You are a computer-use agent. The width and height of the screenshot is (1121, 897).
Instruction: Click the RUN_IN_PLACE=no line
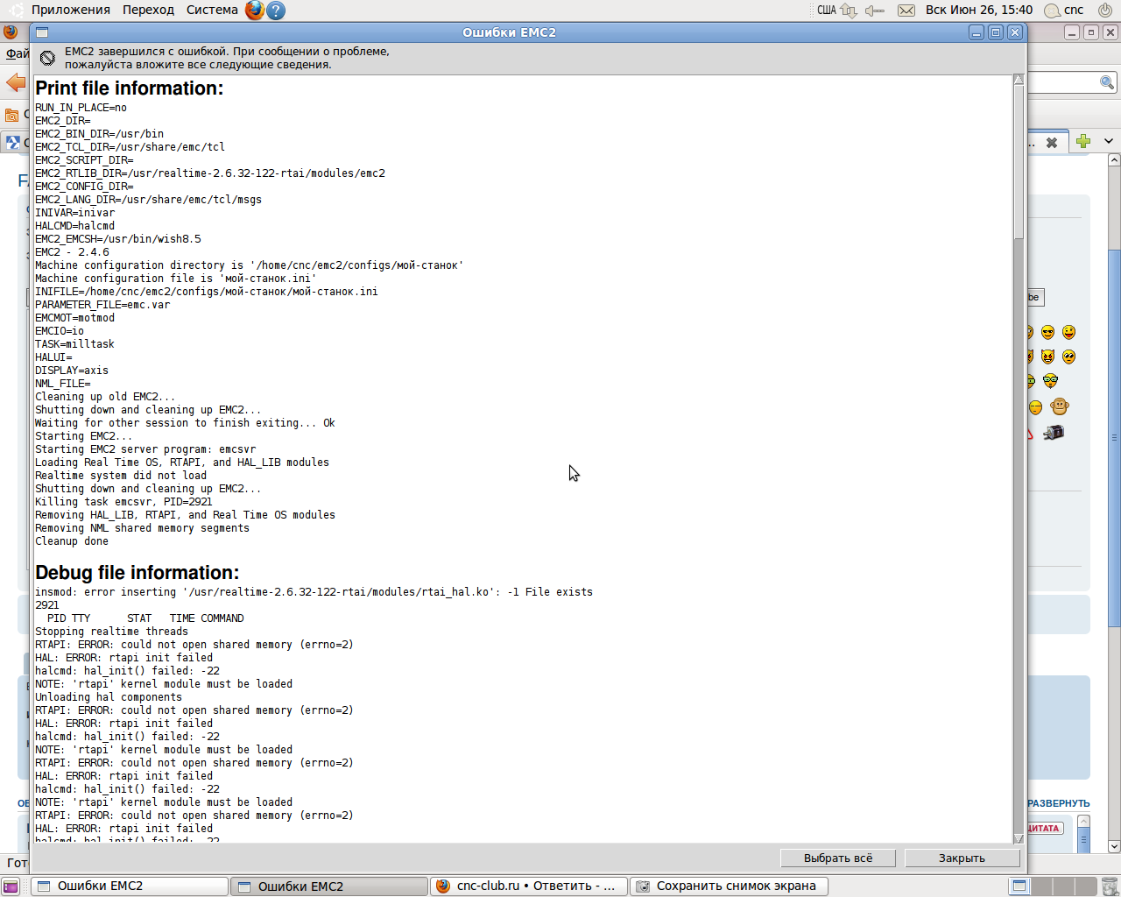point(81,108)
